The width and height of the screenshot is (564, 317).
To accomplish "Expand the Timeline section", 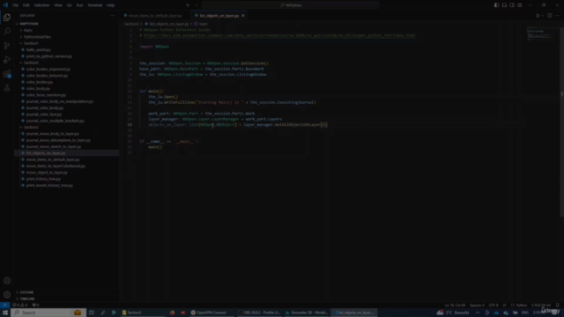I will 27,299.
